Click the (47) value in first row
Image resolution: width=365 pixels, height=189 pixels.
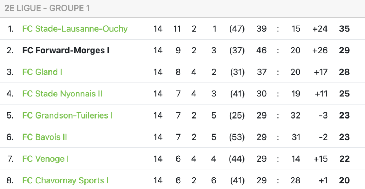[x=237, y=28]
